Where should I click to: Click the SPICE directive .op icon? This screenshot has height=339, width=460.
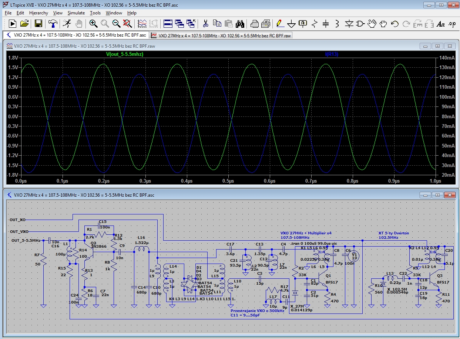[452, 24]
